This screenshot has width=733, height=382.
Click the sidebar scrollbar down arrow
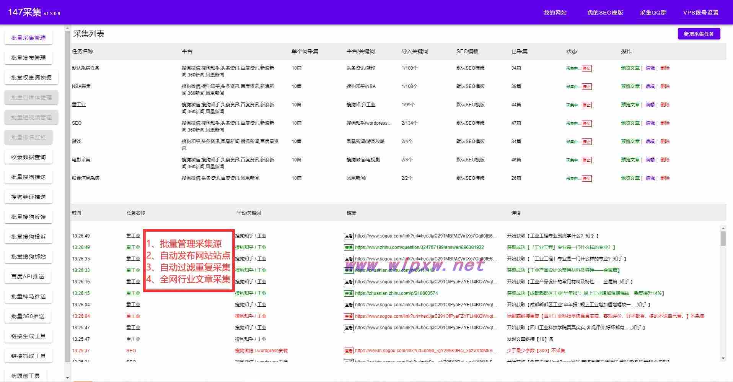68,378
